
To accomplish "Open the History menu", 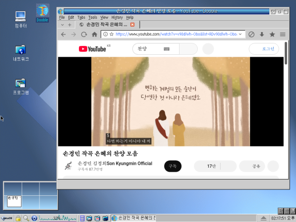I will [117, 17].
